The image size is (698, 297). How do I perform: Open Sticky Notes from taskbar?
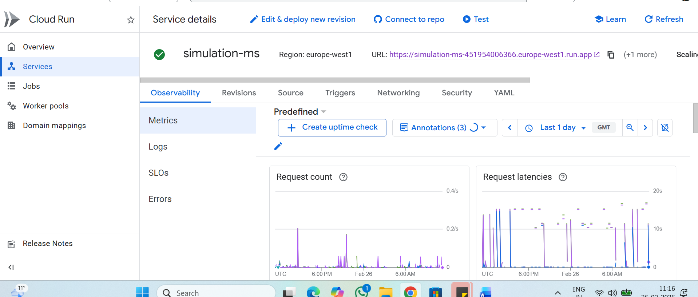462,292
